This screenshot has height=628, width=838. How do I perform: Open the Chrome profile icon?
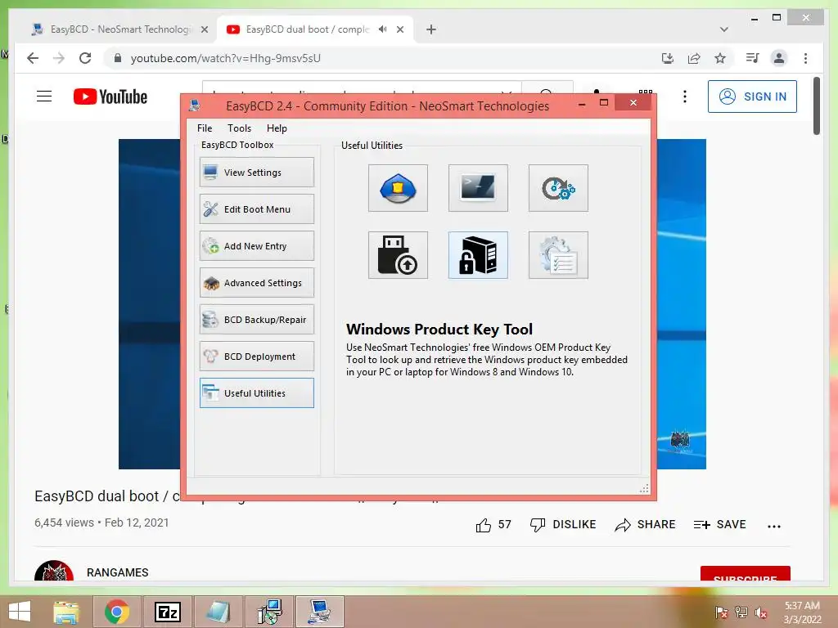tap(779, 58)
